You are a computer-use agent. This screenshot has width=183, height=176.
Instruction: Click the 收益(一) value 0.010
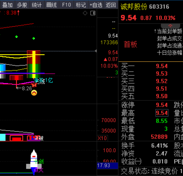pos(160,161)
